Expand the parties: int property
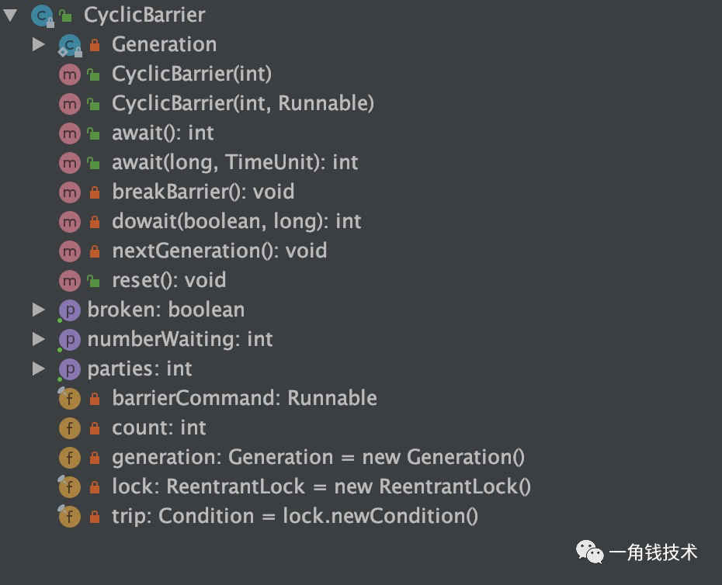The height and width of the screenshot is (585, 722). (38, 369)
